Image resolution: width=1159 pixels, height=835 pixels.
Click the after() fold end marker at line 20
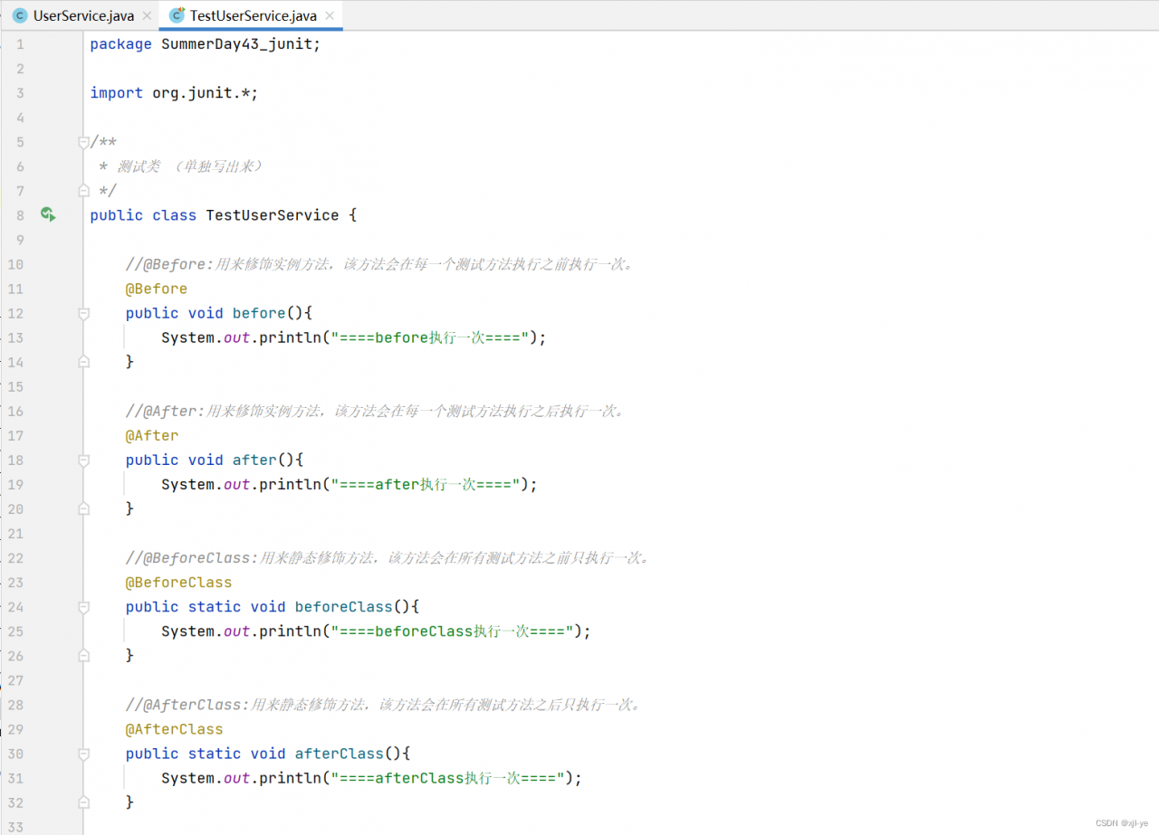pyautogui.click(x=83, y=508)
